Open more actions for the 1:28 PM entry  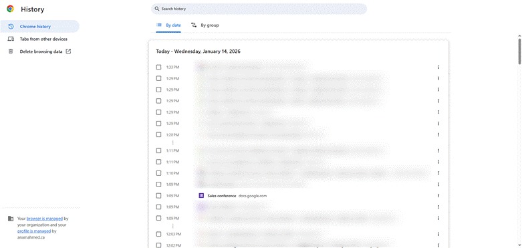tap(438, 135)
